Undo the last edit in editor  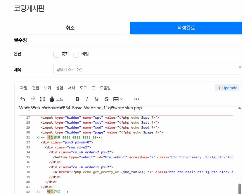[23, 99]
